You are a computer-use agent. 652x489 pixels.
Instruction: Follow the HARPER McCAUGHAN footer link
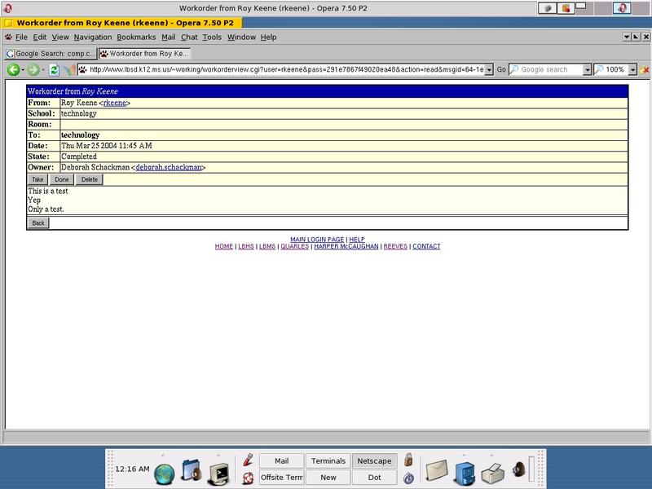point(346,246)
